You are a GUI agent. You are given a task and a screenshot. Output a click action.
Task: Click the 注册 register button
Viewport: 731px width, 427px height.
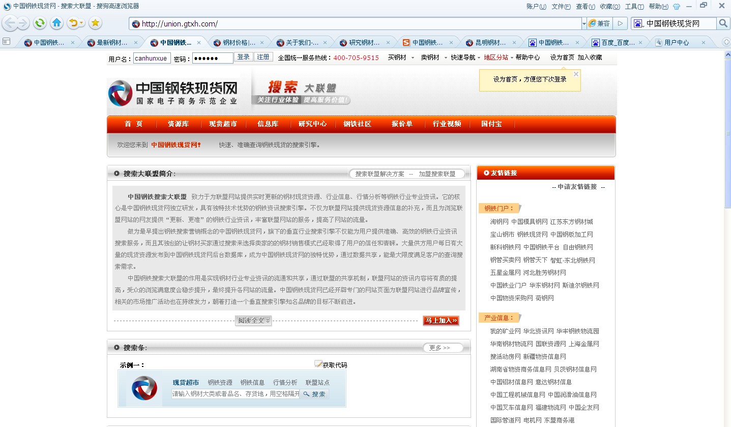(264, 57)
